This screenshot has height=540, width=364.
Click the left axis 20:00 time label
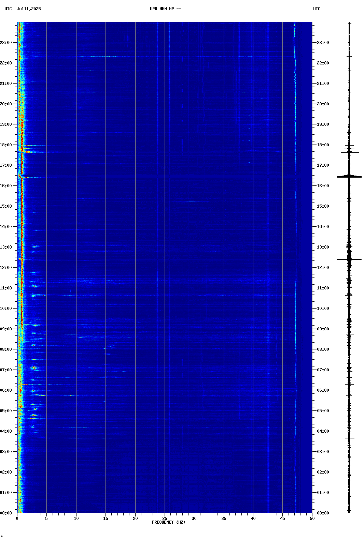click(6, 104)
